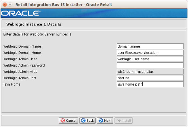Select the Weblogic Admin User field
The image size is (188, 127).
pyautogui.click(x=150, y=59)
